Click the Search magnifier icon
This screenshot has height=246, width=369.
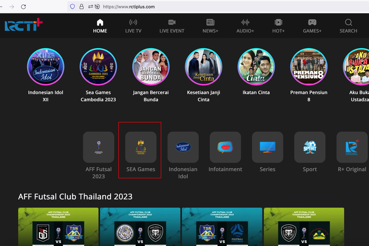(348, 26)
